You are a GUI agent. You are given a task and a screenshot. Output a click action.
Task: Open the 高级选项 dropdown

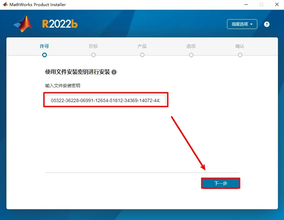click(x=242, y=24)
